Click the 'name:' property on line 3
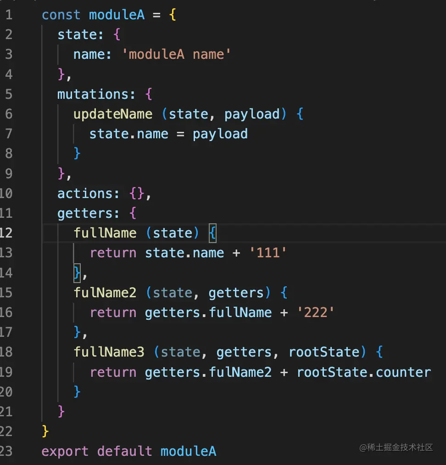 point(92,55)
